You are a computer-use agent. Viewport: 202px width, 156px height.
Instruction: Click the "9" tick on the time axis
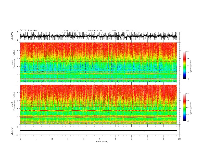coord(163,139)
